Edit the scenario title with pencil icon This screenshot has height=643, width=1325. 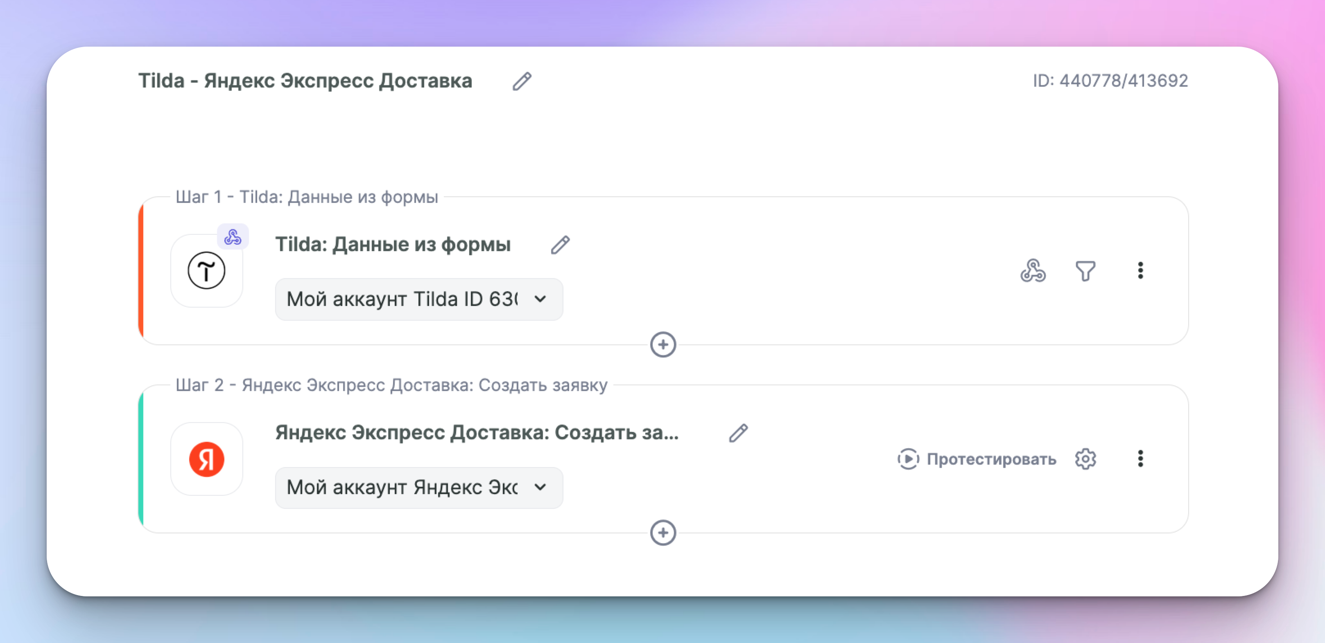522,81
